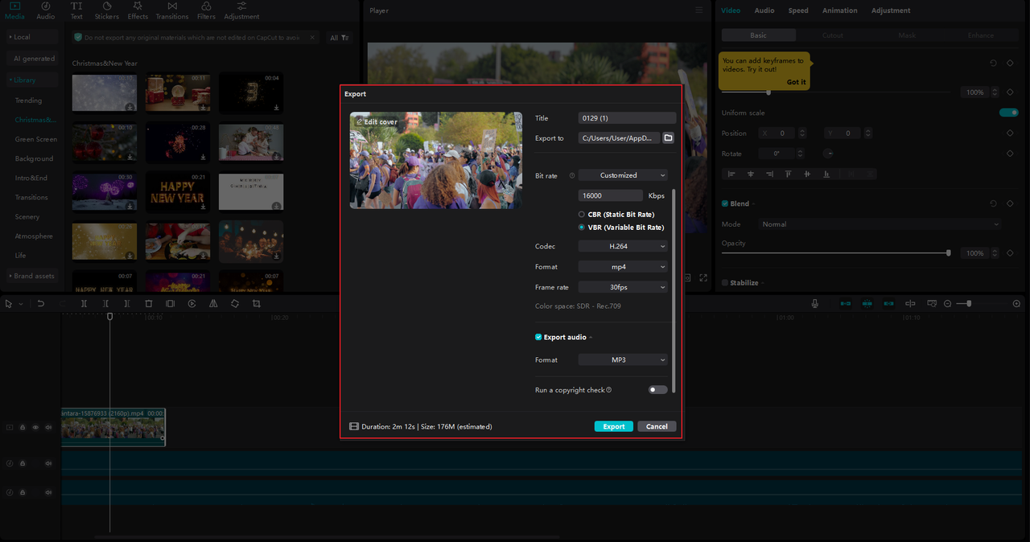Click the All filter icon in media library

click(339, 38)
